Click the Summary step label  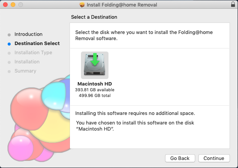coord(25,71)
